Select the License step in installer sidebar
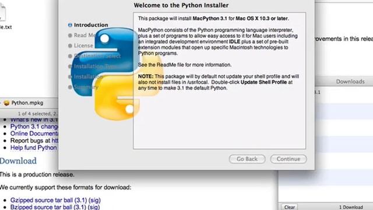 83,45
